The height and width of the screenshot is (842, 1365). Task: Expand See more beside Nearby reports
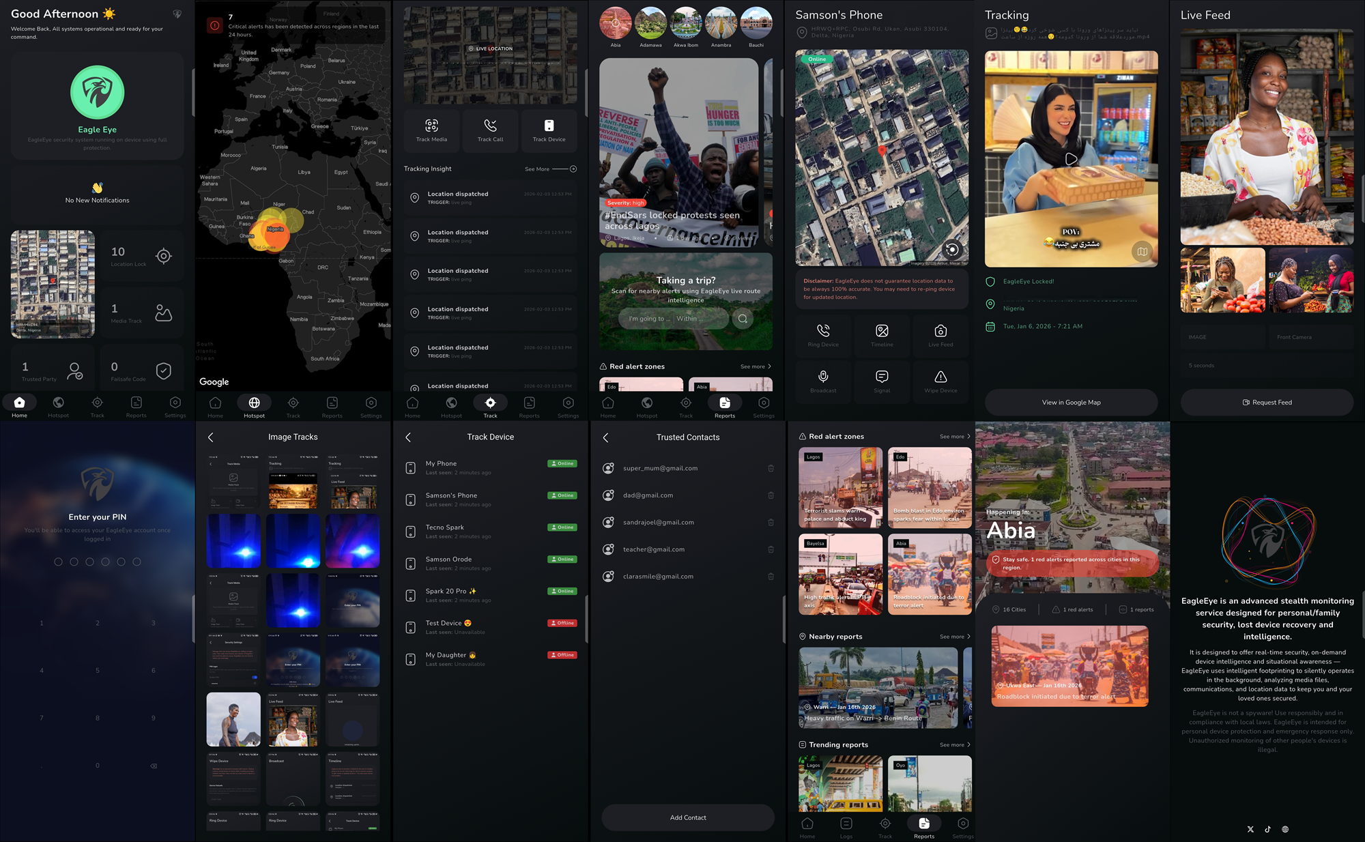[x=954, y=637]
